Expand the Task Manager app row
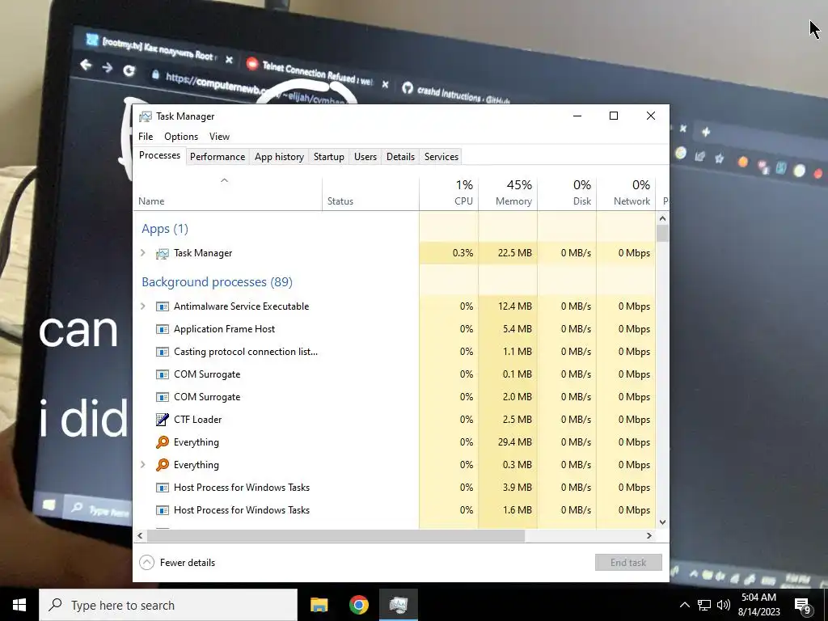Screen dimensions: 828x621 [x=142, y=253]
